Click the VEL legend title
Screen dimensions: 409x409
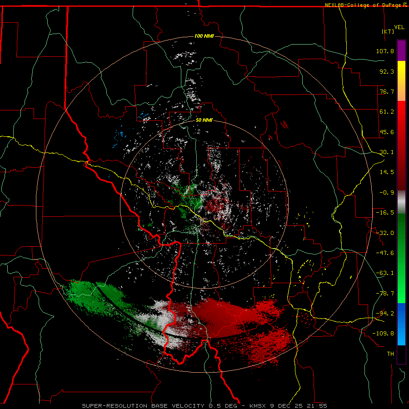[399, 27]
